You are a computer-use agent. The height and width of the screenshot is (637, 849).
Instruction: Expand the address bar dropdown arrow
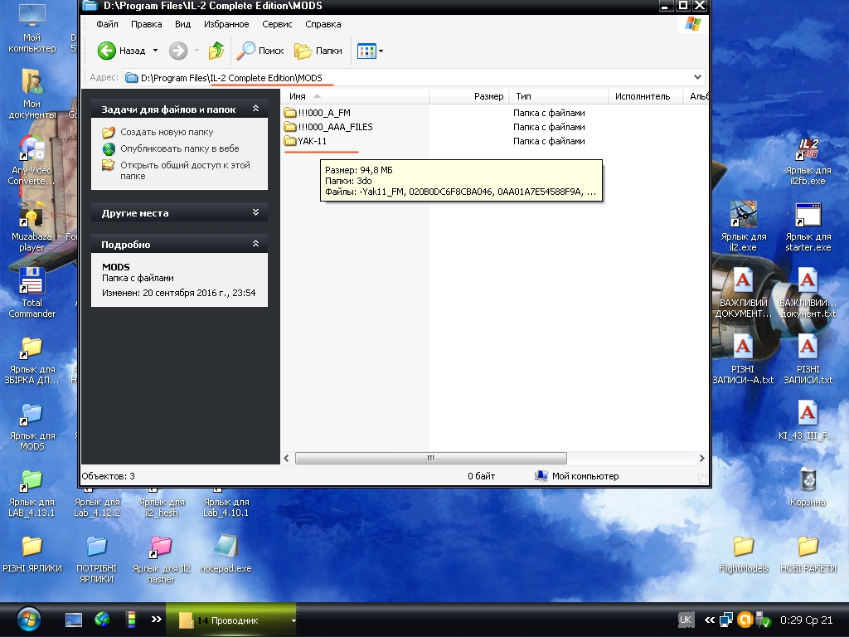click(697, 77)
